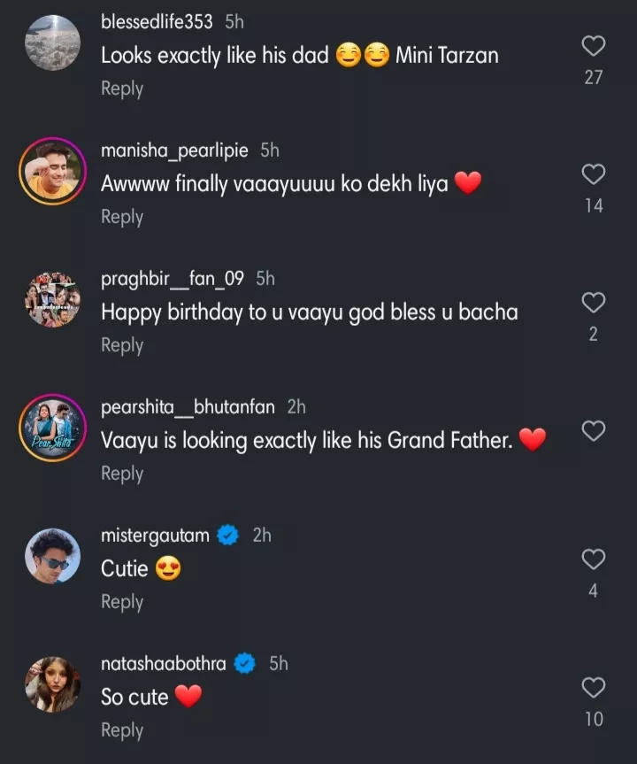Like manisha_pearlipie's comment with heart icon
The width and height of the screenshot is (637, 764).
click(x=594, y=174)
